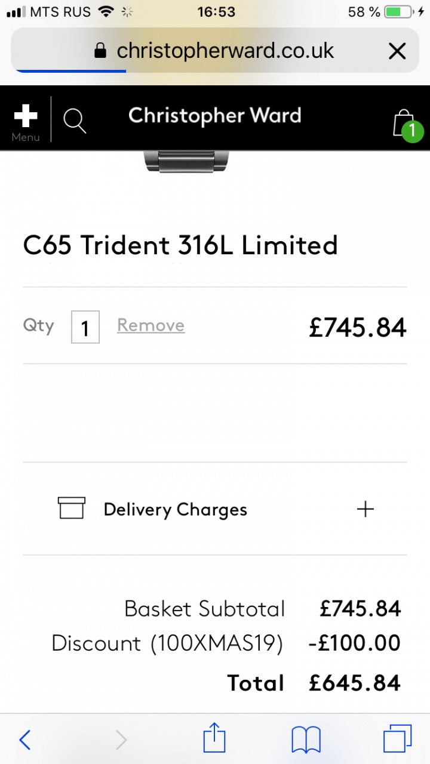Open Safari bookmarks book icon

(x=306, y=740)
